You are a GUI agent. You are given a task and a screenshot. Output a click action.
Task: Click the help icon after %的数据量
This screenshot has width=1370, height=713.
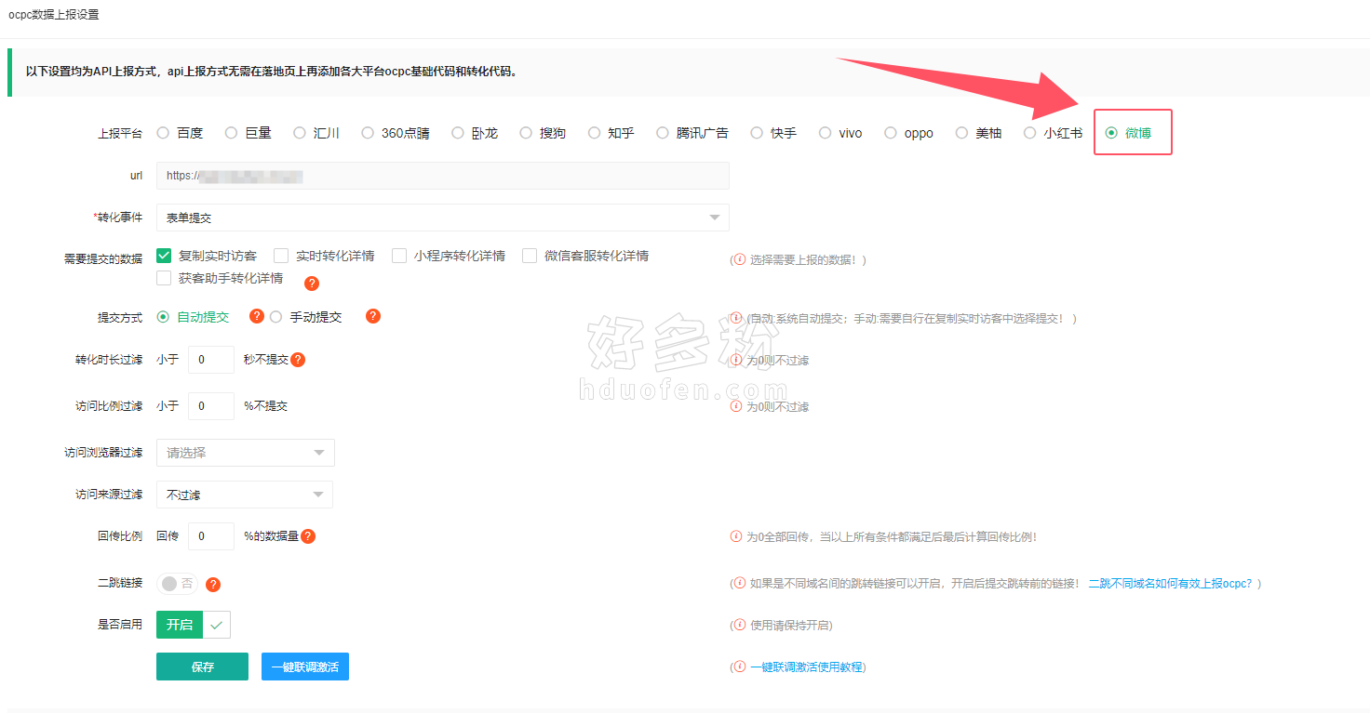(308, 536)
